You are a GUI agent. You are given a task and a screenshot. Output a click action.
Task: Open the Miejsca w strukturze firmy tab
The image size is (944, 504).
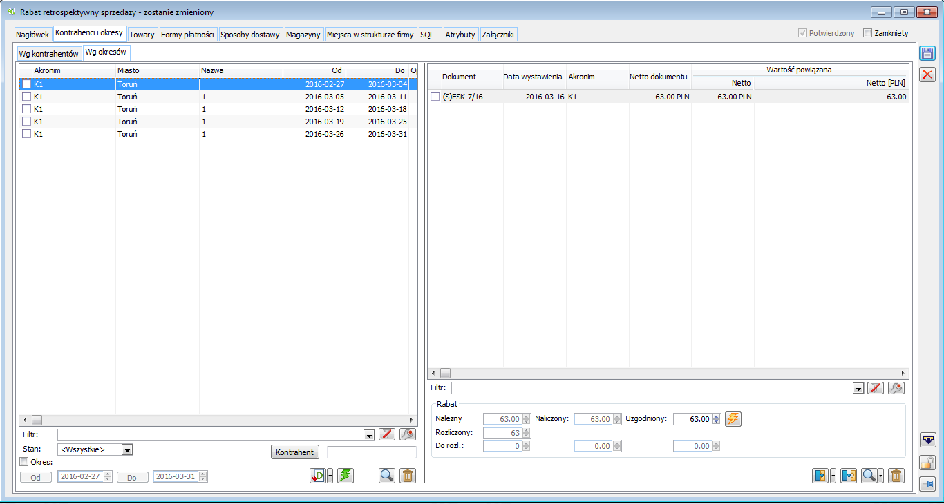[x=370, y=34]
